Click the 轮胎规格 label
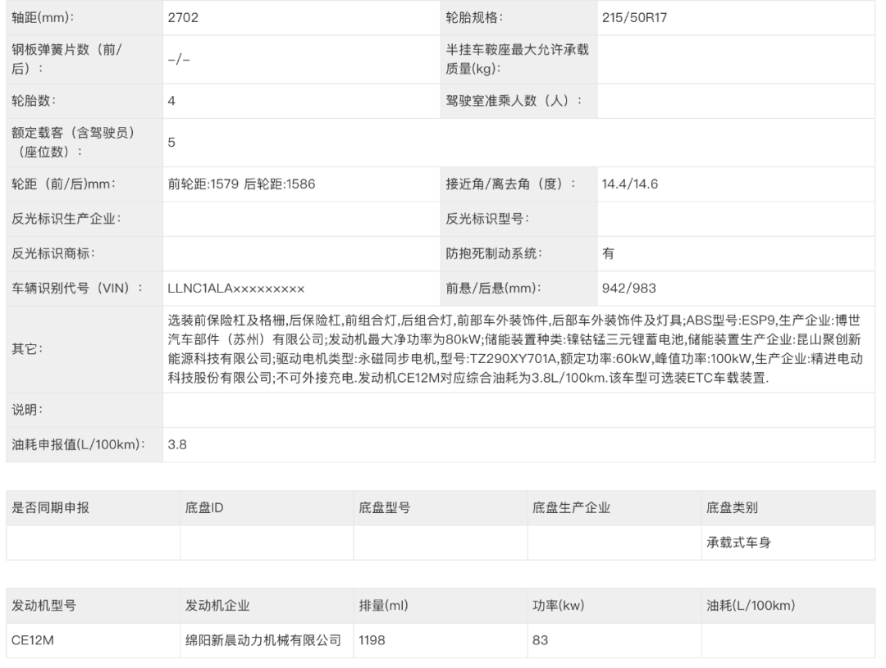886x668 pixels. [474, 17]
